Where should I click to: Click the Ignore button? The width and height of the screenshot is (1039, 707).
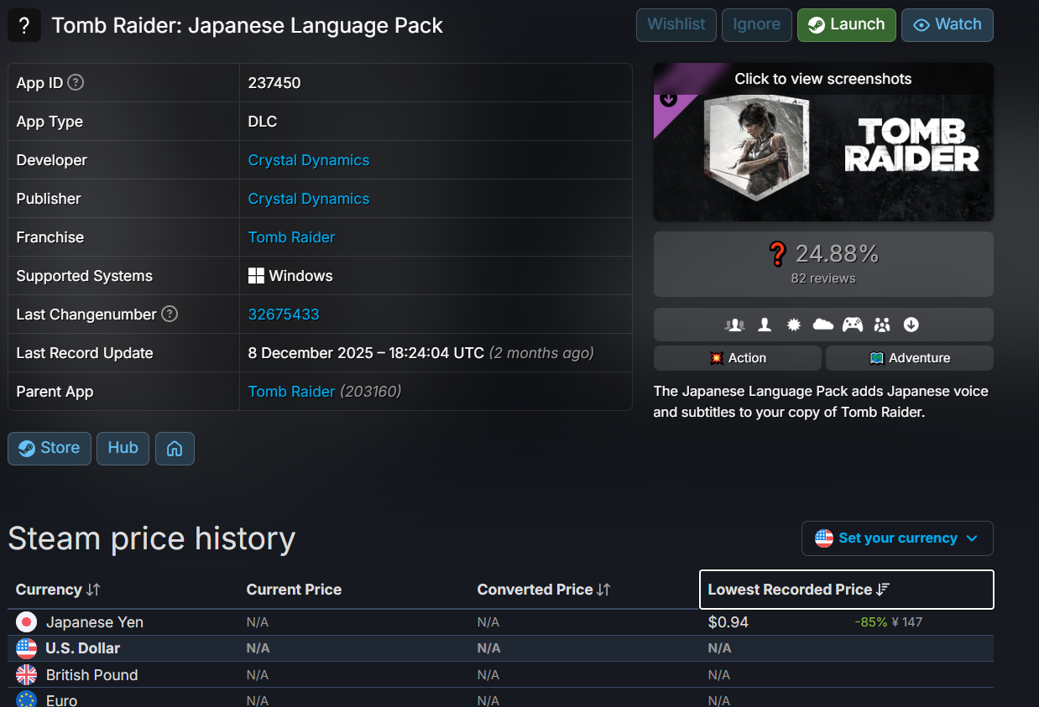(x=757, y=24)
